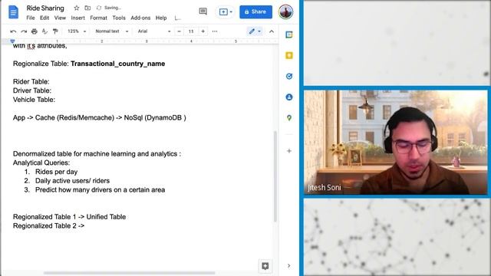The image size is (491, 276).
Task: Open the Contacts side panel icon
Action: click(x=289, y=97)
